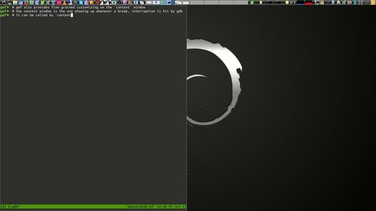Click the black circle launcher icon
The height and width of the screenshot is (211, 376).
click(119, 2)
